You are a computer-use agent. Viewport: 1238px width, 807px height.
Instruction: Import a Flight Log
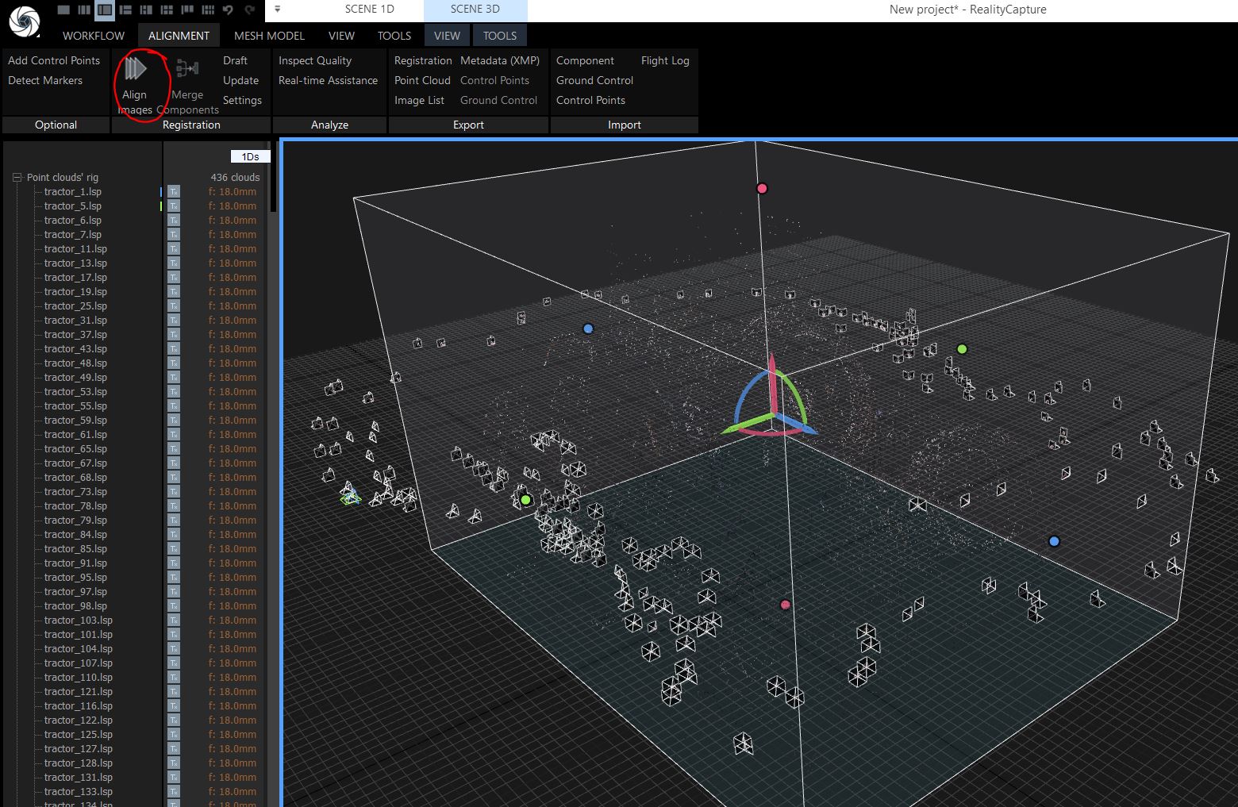665,60
